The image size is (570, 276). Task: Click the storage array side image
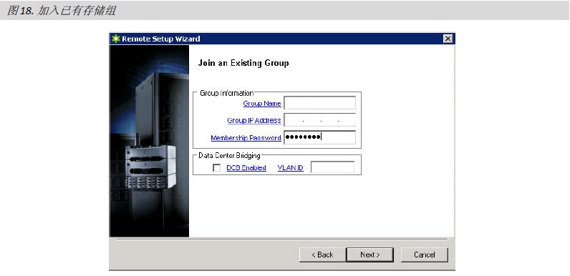(149, 141)
